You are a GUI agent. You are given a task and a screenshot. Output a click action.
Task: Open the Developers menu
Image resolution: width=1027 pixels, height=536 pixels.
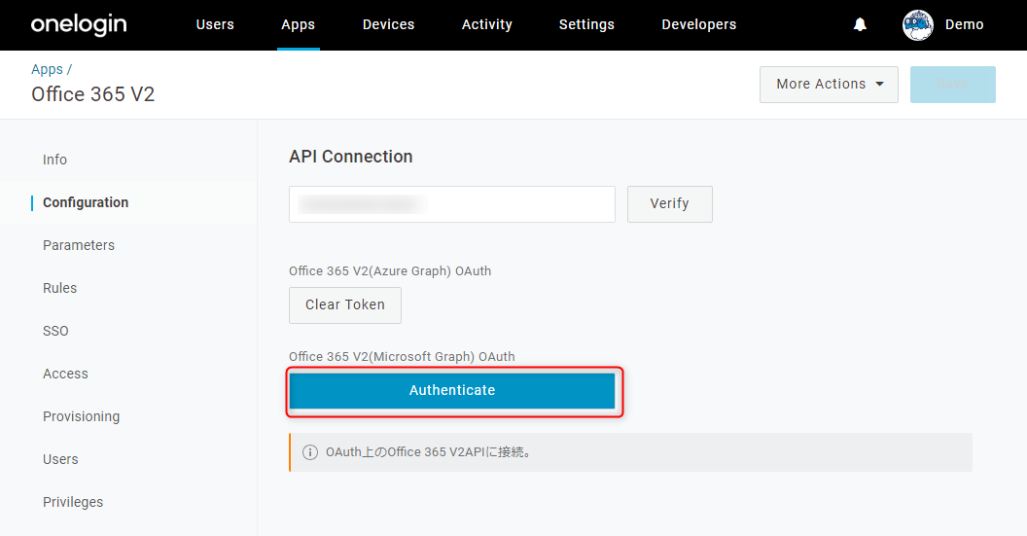click(x=699, y=25)
